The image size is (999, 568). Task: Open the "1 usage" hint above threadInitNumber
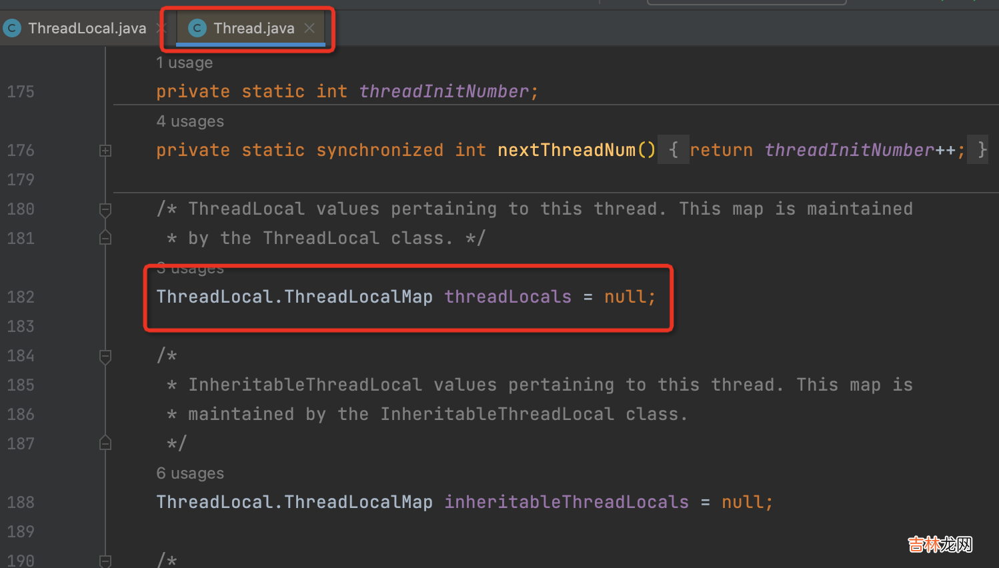pyautogui.click(x=184, y=63)
